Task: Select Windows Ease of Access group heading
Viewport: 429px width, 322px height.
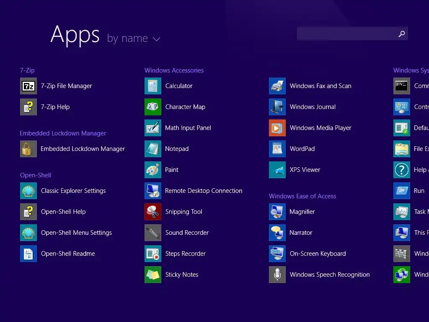Action: 302,196
